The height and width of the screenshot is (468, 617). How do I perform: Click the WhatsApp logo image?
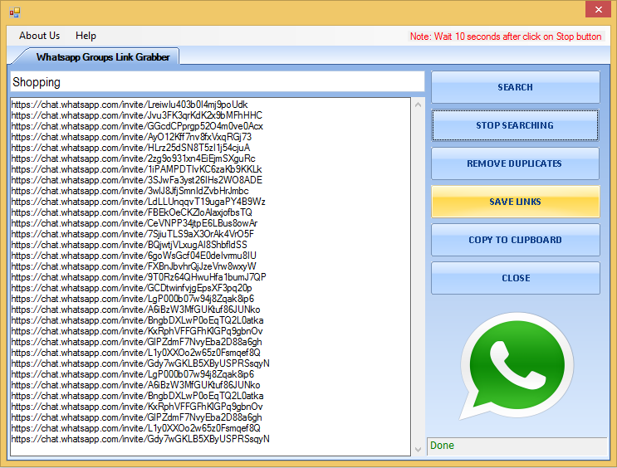click(x=517, y=367)
